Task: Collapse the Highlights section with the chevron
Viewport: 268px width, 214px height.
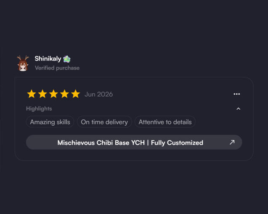Action: (238, 109)
